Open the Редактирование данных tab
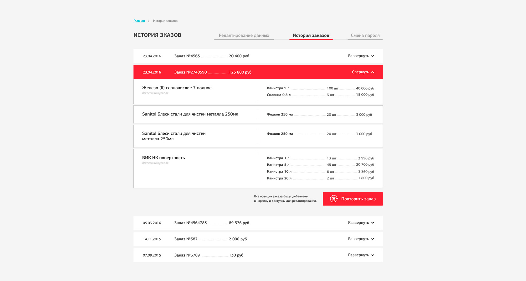Image resolution: width=526 pixels, height=281 pixels. pyautogui.click(x=244, y=35)
